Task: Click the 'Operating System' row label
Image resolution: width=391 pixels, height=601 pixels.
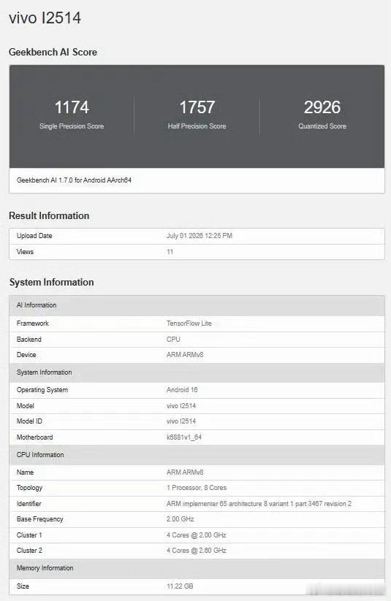Action: click(x=42, y=390)
